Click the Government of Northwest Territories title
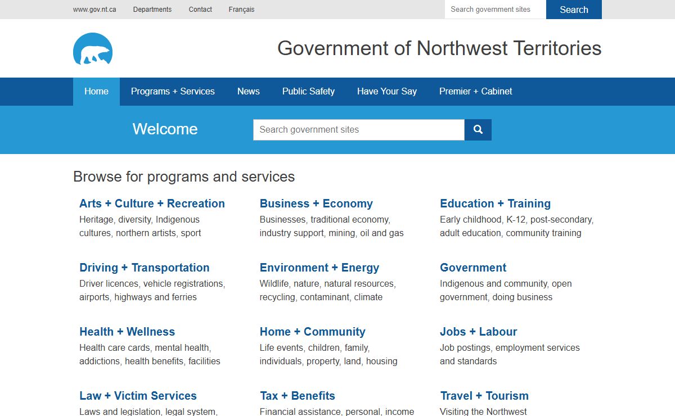675x416 pixels. (439, 48)
